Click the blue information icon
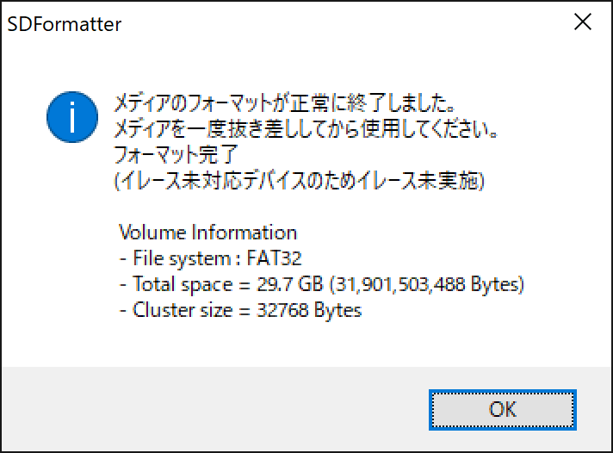613x453 pixels. coord(72,118)
